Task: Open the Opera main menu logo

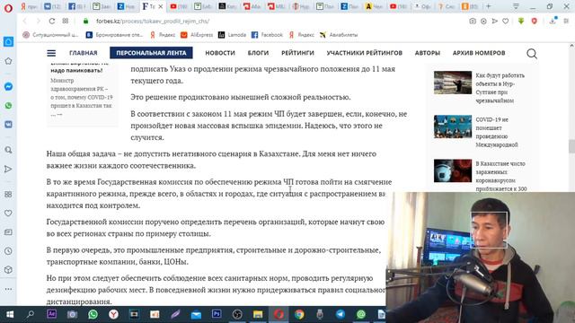Action: 8,8
